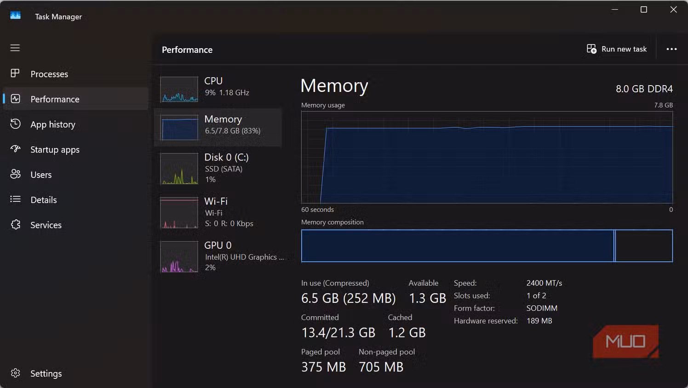Screen dimensions: 688x388
Task: Click the Available value 1.3 GB
Action: tap(427, 298)
